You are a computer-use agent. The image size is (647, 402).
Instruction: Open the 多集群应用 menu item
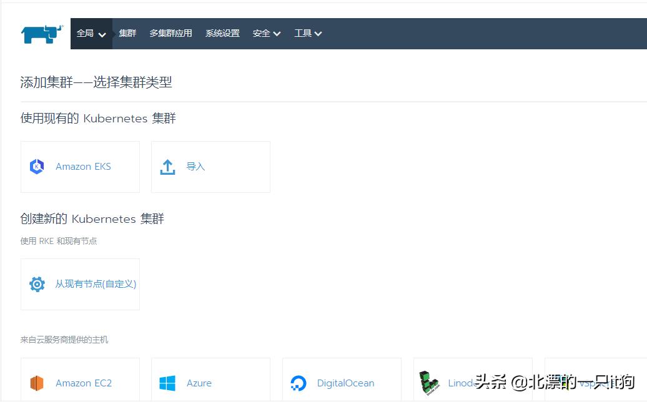[170, 33]
